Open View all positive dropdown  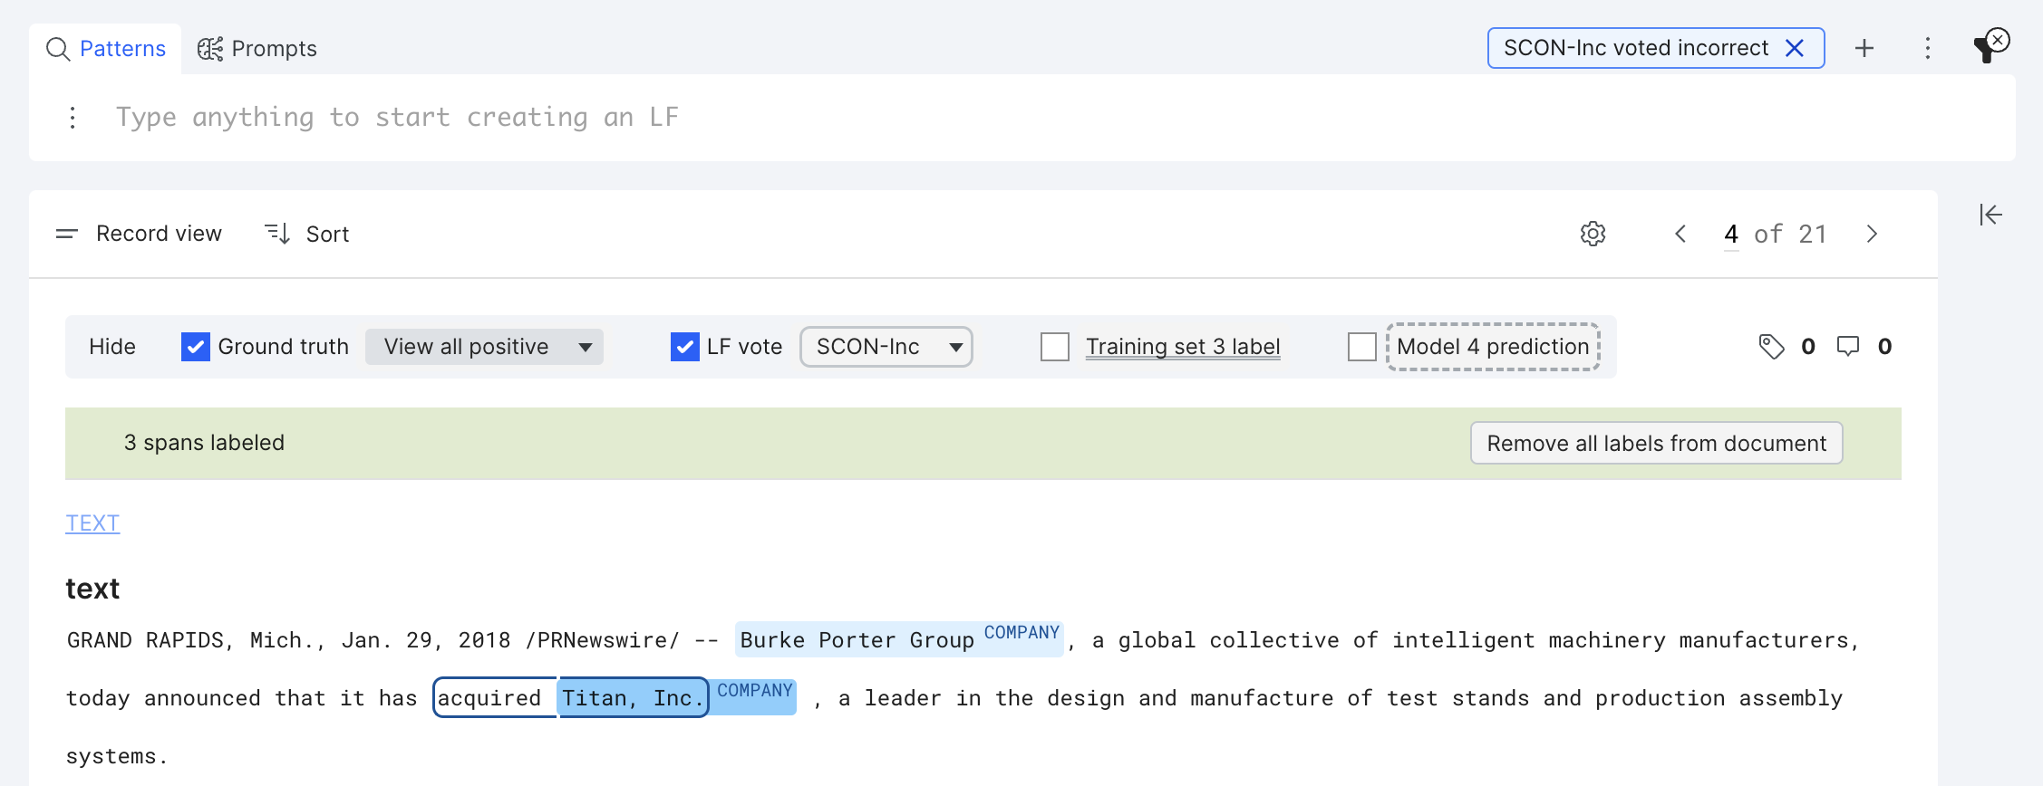click(x=484, y=347)
